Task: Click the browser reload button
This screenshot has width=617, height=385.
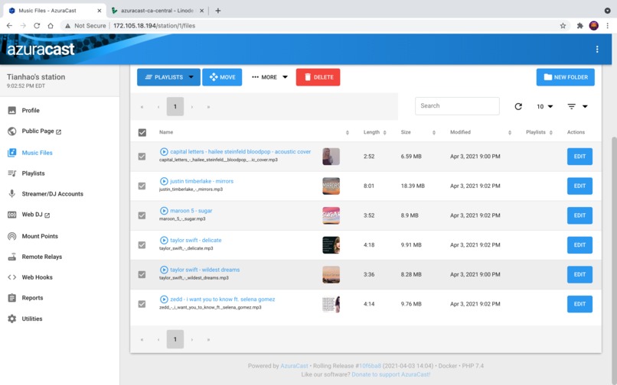Action: click(x=37, y=25)
